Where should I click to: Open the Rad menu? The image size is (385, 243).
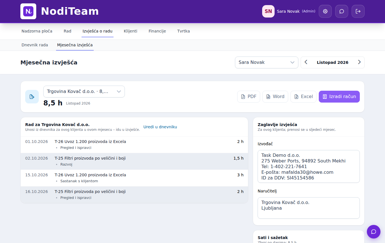pyautogui.click(x=67, y=31)
